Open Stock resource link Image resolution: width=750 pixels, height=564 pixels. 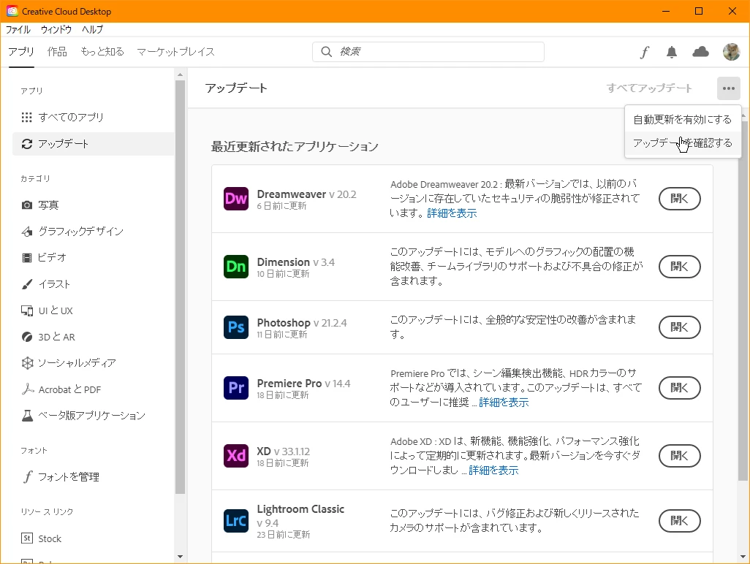coord(94,538)
